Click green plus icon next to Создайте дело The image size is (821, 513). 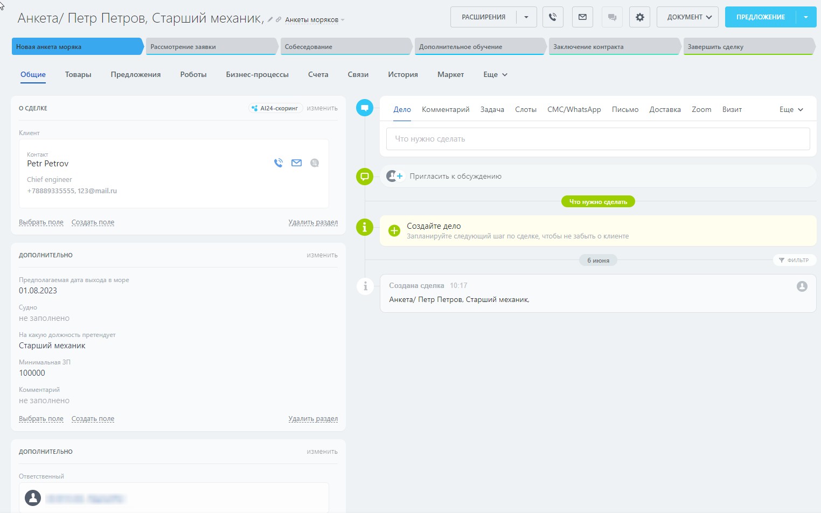tap(394, 231)
